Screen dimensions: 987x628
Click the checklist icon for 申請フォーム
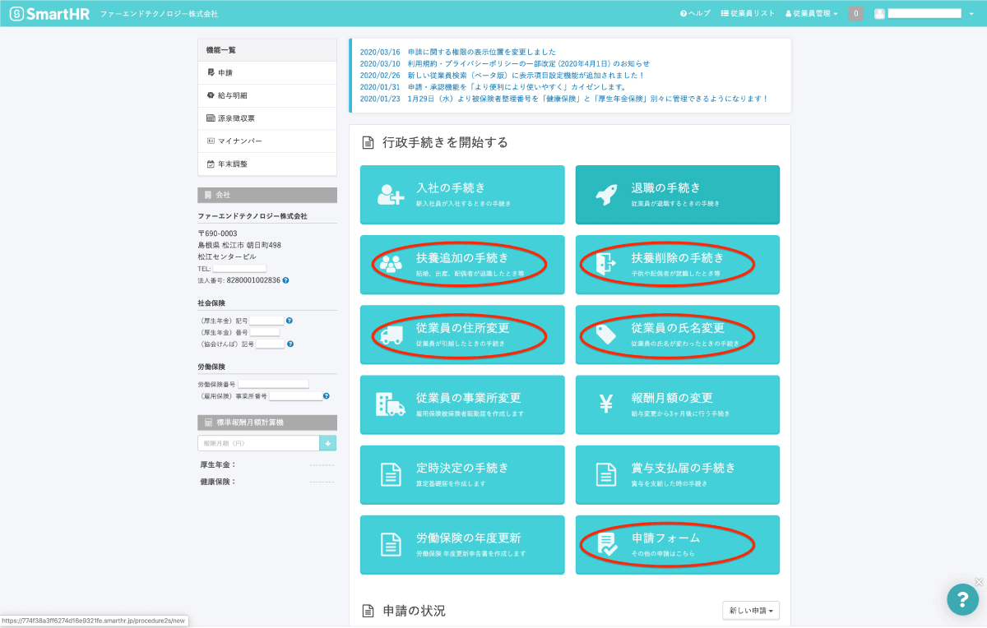coord(606,544)
